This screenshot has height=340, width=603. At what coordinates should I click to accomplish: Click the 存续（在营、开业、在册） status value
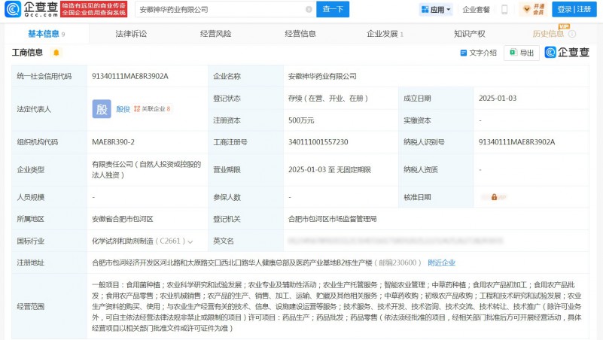(x=328, y=99)
